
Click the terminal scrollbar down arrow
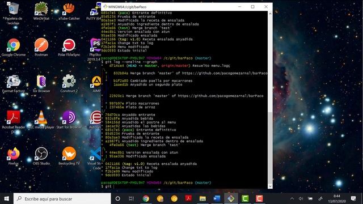[x=270, y=186]
